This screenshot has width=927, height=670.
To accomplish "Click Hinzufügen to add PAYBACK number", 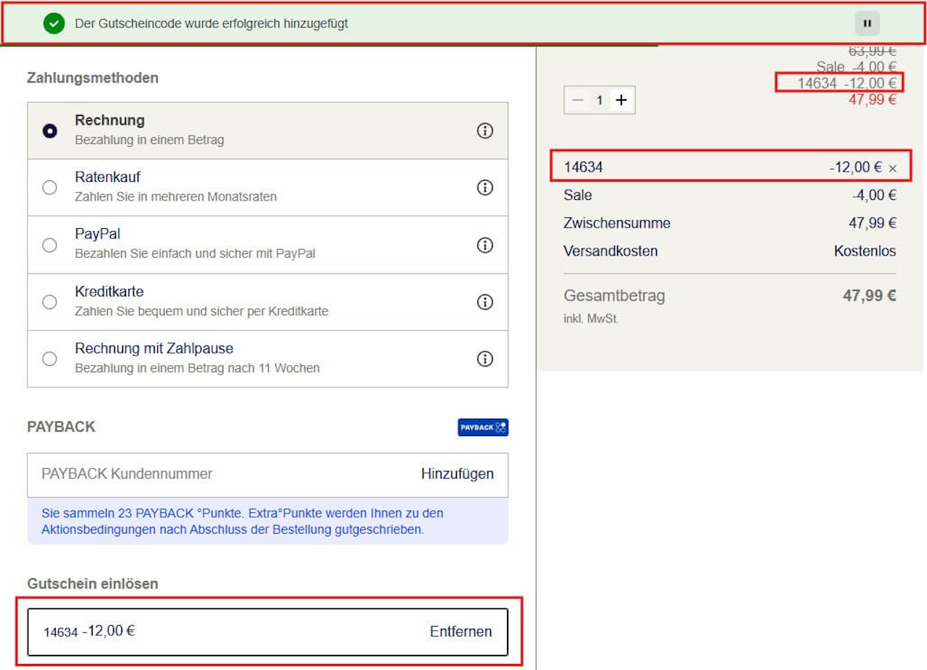I will (457, 474).
